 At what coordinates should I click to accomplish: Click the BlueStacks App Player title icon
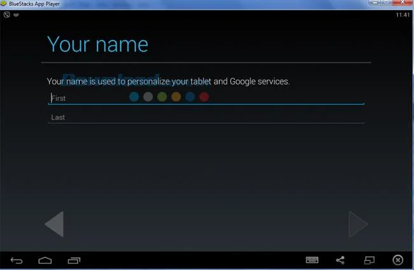tap(3, 4)
